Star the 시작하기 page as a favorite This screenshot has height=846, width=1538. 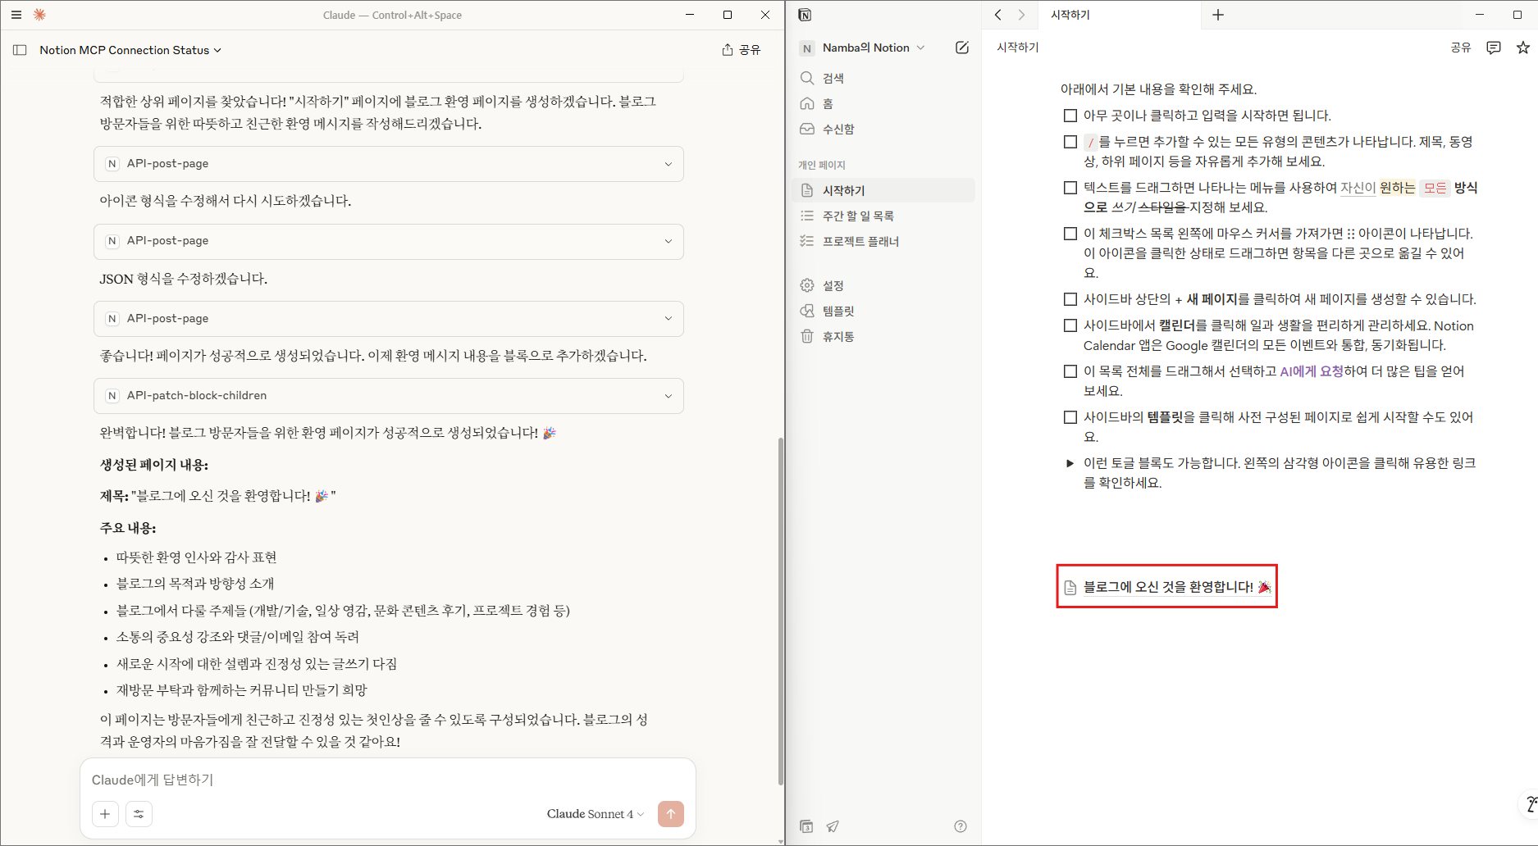(1521, 48)
